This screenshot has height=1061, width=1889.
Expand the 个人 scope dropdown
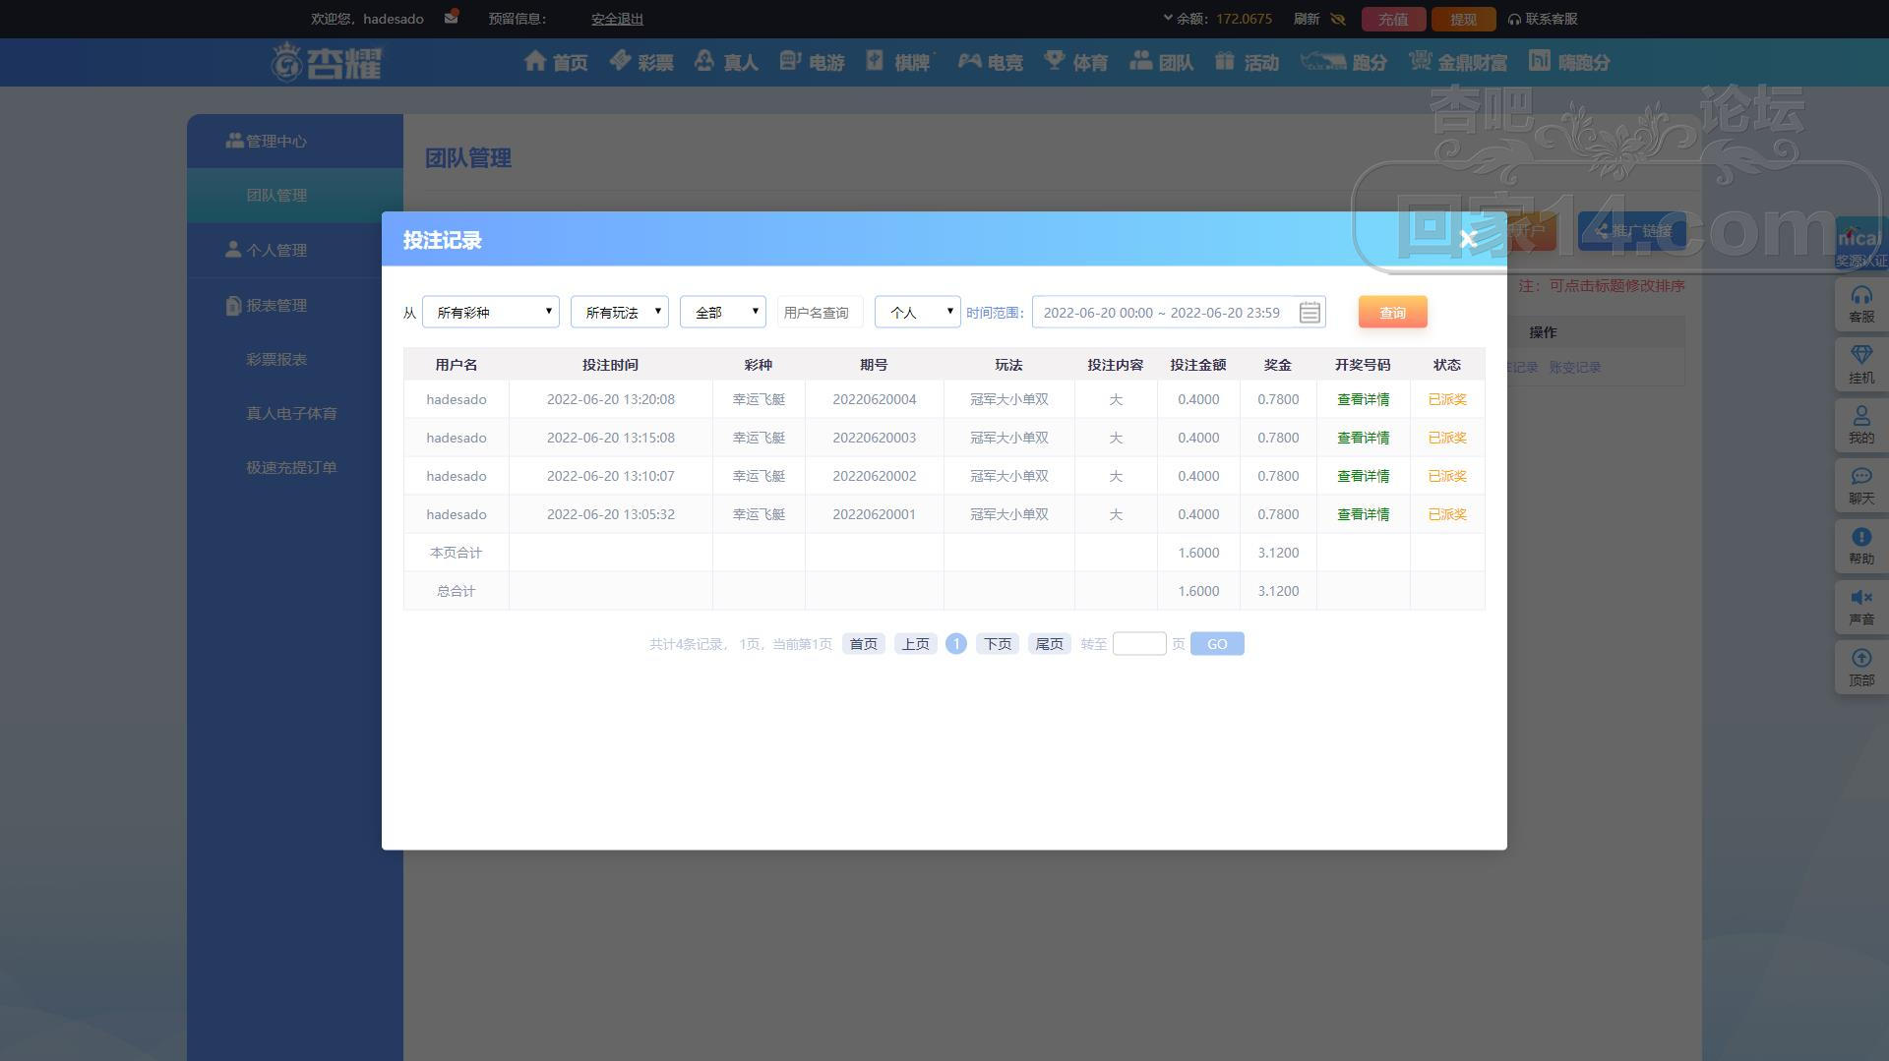(918, 312)
